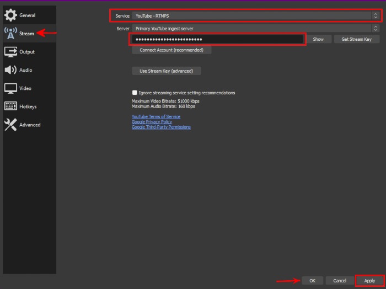Viewport: 386px width, 289px height.
Task: Select the Video settings tab
Action: tap(30, 88)
